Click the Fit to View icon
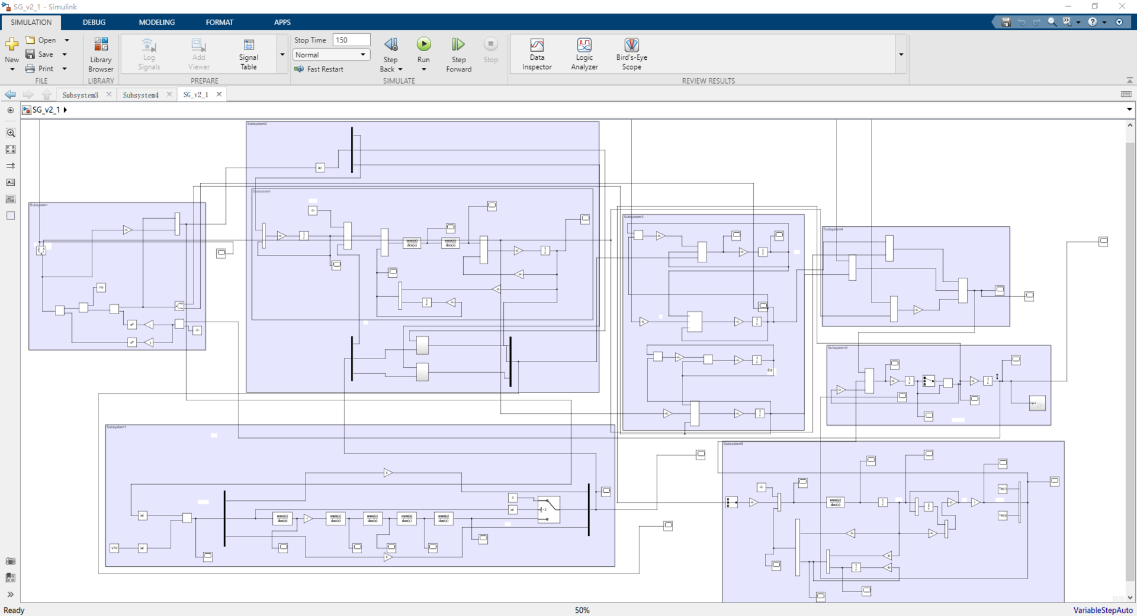Screen dimensions: 1137x616 [x=10, y=149]
